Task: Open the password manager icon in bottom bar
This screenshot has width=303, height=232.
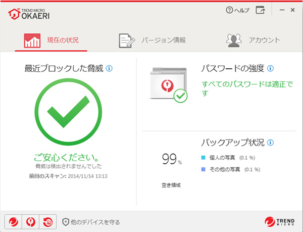Action: click(30, 221)
